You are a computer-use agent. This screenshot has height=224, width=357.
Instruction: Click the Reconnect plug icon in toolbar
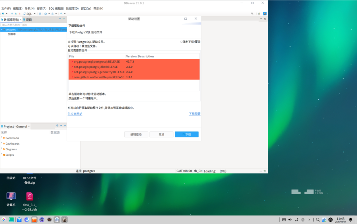coord(16,14)
